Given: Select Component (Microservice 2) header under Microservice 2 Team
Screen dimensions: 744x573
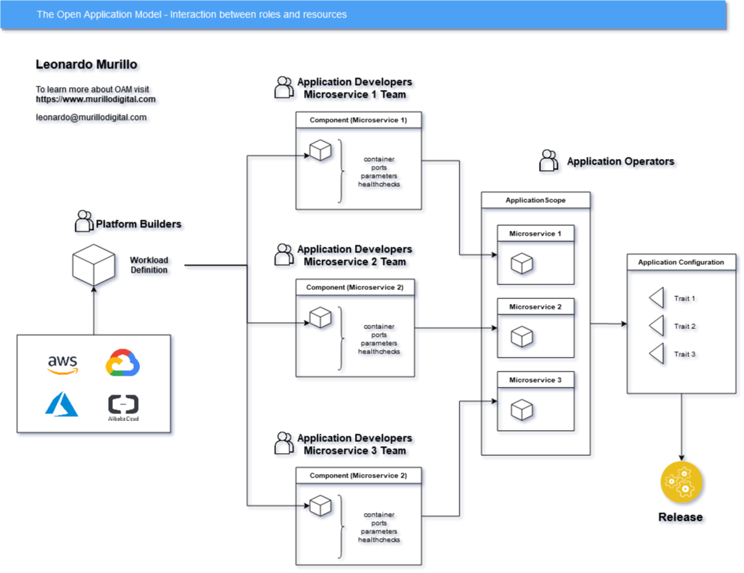Looking at the screenshot, I should [x=355, y=287].
